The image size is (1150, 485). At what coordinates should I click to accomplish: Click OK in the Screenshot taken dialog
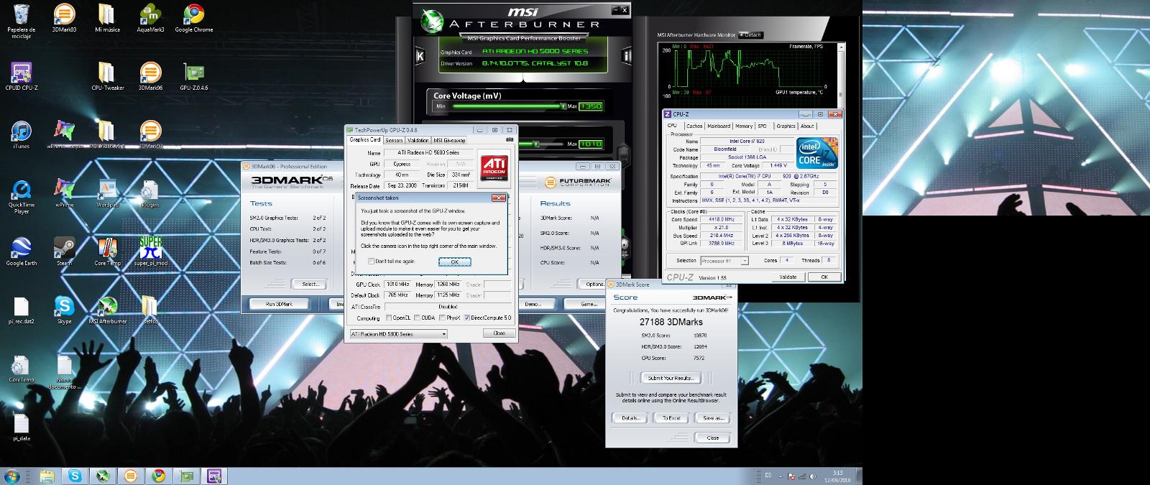pos(454,262)
